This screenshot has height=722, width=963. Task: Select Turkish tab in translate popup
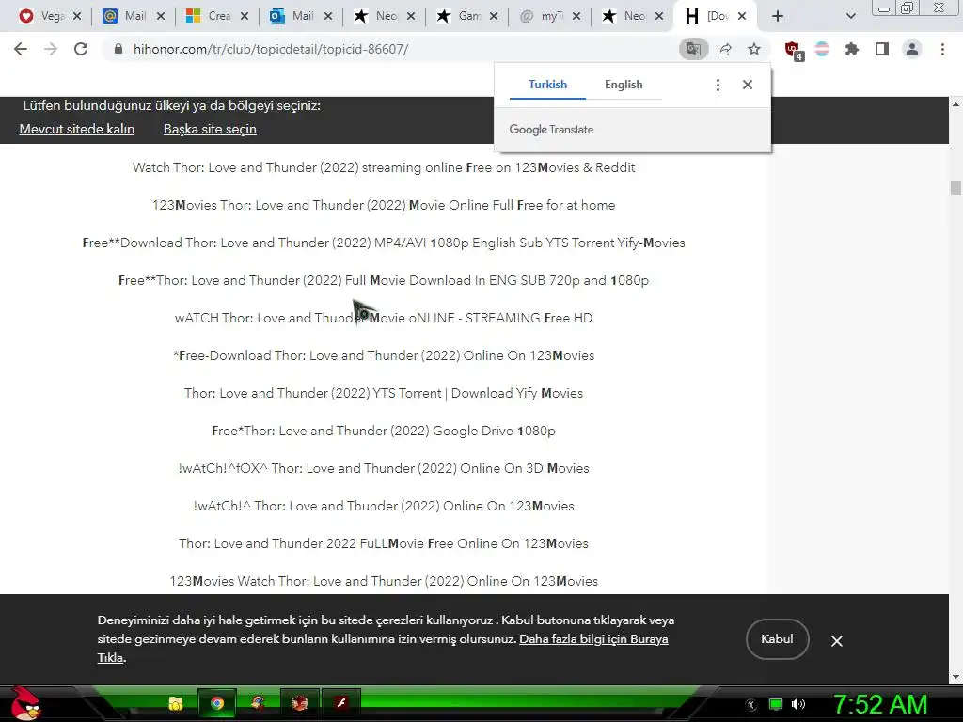547,85
